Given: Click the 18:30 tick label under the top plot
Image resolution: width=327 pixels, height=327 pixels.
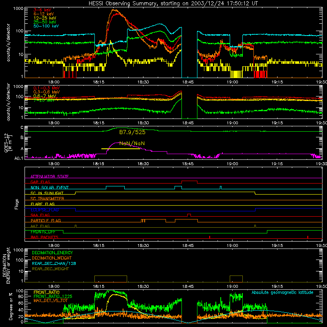Looking at the screenshot, I should tap(143, 82).
